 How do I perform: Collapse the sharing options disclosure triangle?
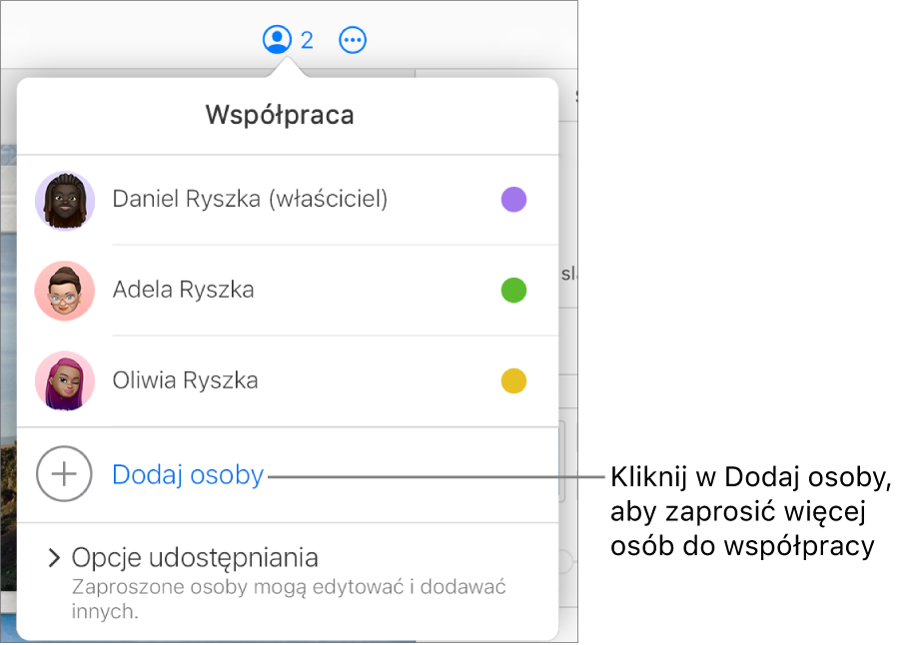53,558
